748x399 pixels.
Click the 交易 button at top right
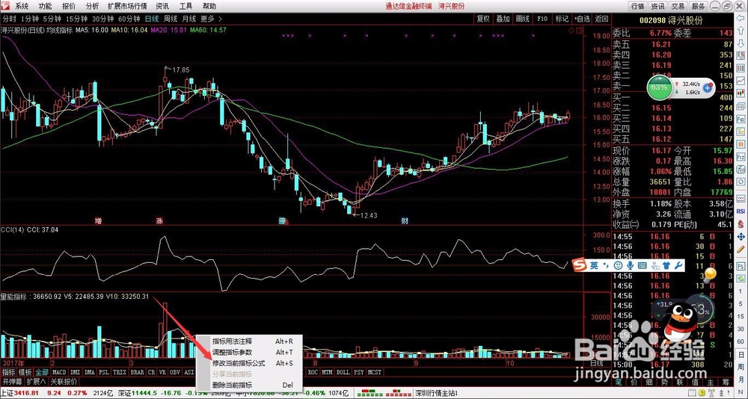coord(678,6)
